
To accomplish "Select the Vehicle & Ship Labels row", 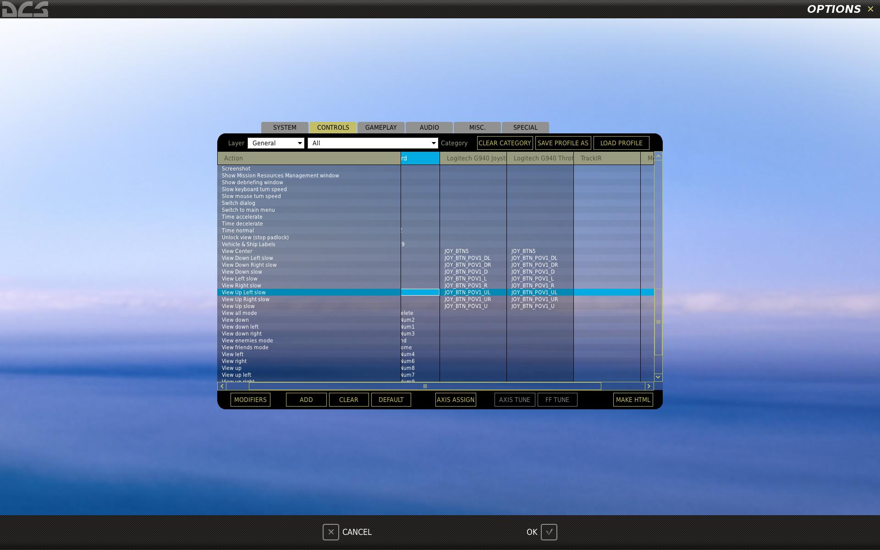I will coord(309,244).
